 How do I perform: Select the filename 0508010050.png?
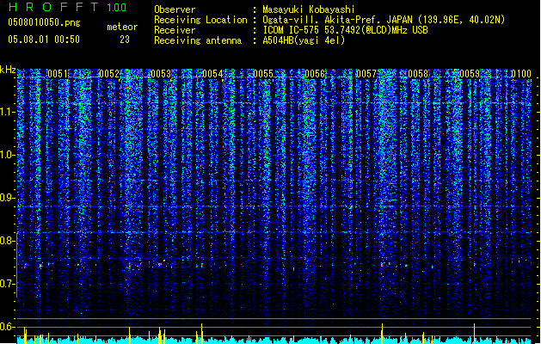44,22
